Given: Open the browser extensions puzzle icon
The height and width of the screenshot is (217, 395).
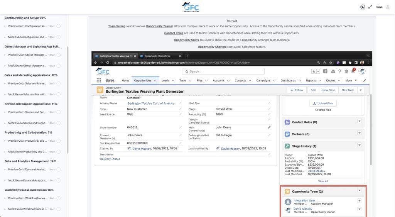Looking at the screenshot, I should tap(350, 63).
